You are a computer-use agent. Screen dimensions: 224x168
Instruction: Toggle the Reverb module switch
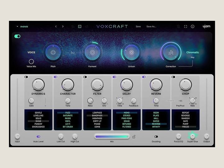tap(144, 77)
